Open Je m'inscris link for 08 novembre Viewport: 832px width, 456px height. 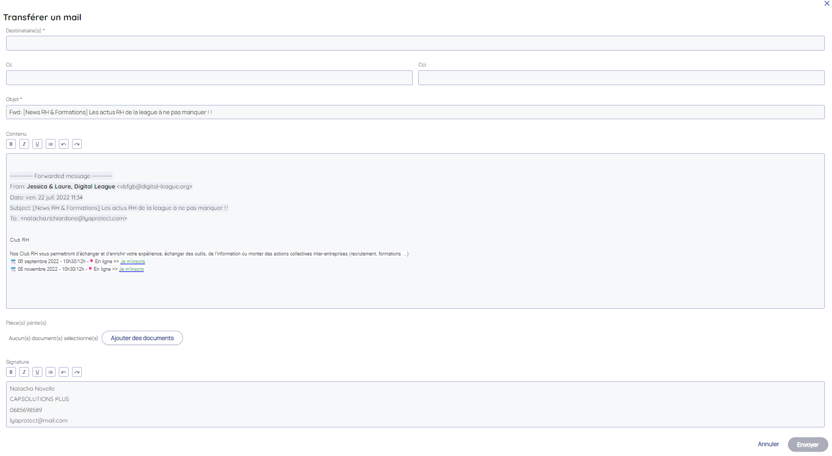click(x=131, y=269)
